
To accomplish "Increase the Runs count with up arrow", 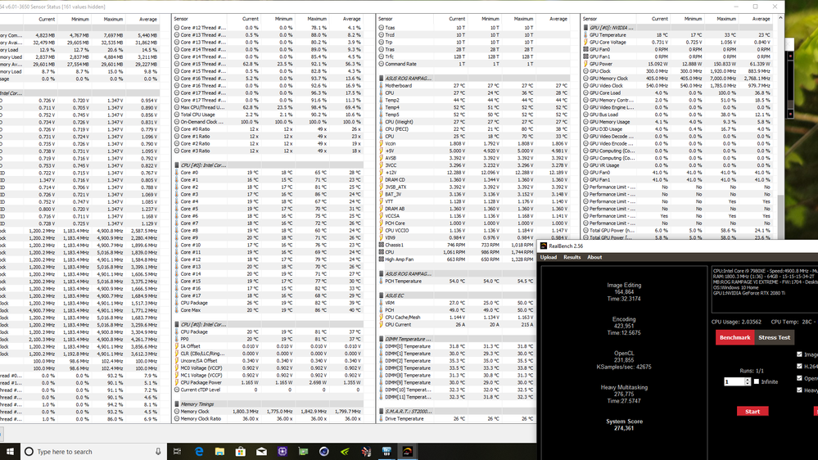I will (748, 380).
